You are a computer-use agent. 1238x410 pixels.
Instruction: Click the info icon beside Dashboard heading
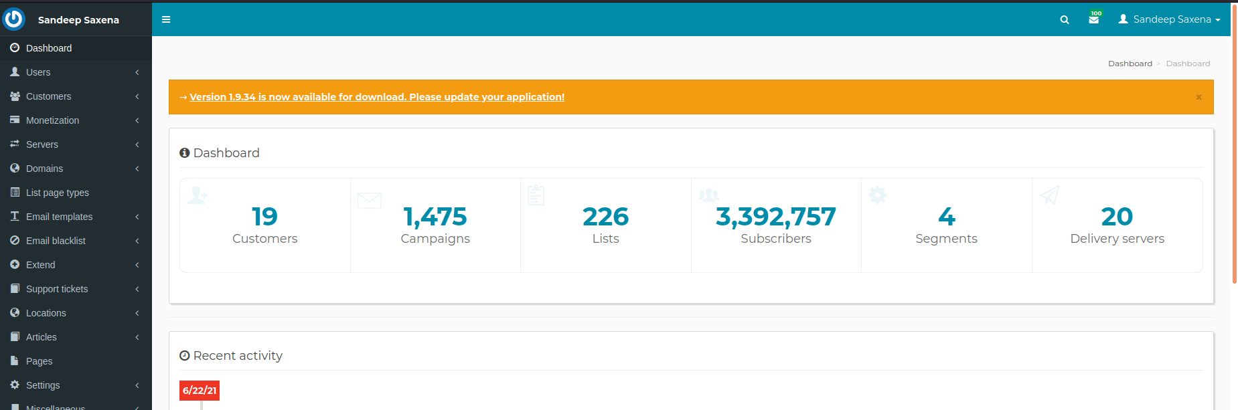185,152
